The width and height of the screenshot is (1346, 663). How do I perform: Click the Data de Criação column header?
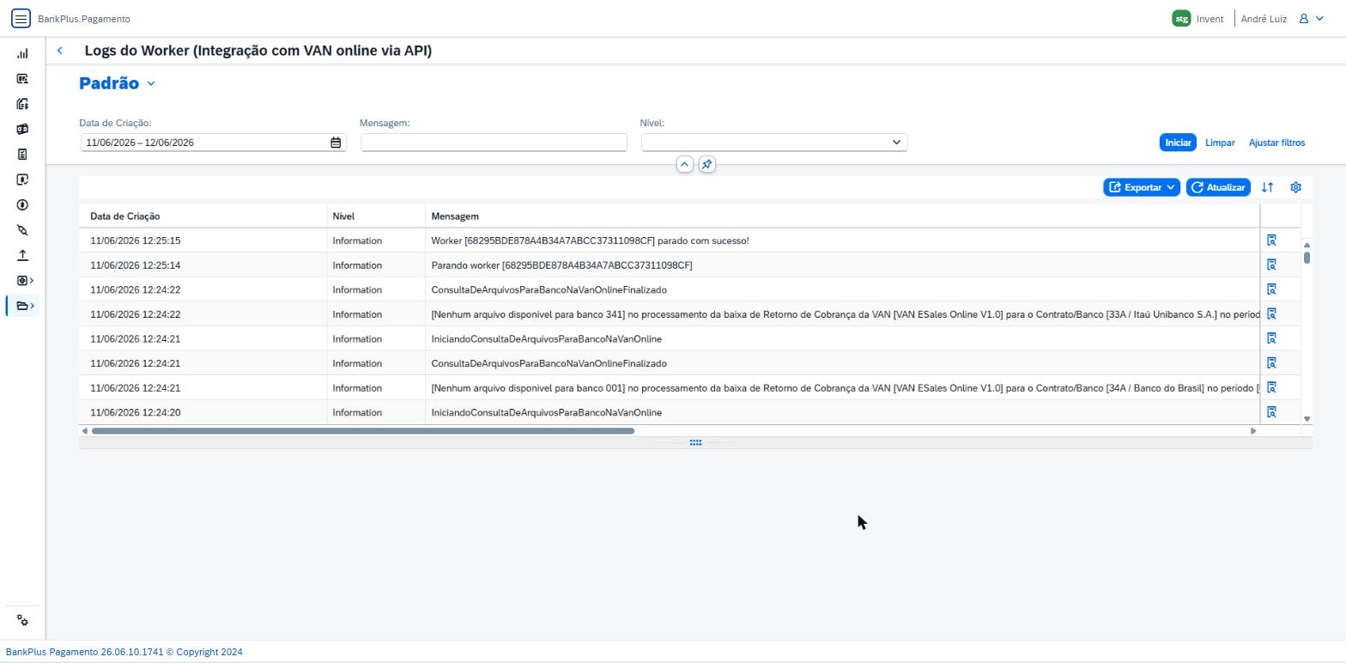tap(203, 216)
